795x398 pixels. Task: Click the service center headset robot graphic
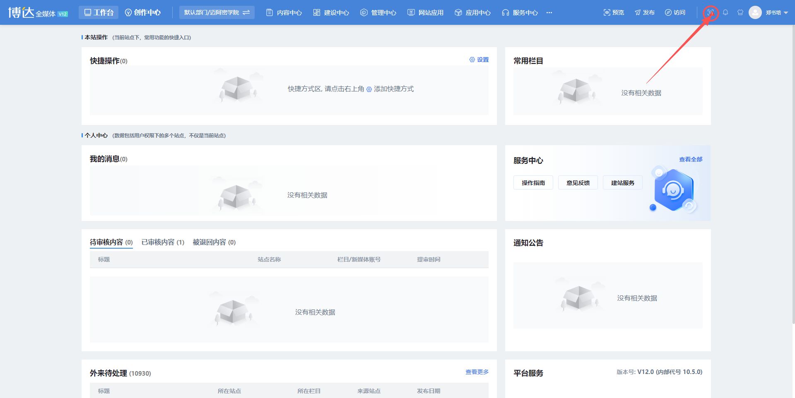(x=673, y=189)
